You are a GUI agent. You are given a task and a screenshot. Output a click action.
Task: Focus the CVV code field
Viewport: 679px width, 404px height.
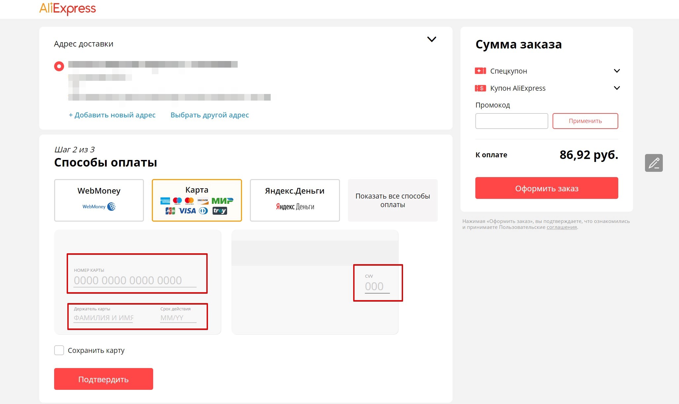pyautogui.click(x=377, y=286)
